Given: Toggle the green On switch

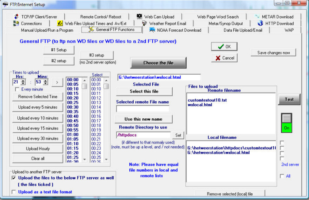Looking at the screenshot, I should pyautogui.click(x=287, y=123).
